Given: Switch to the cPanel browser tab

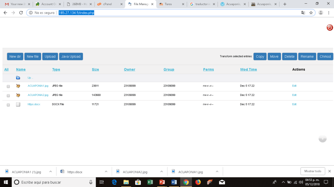Looking at the screenshot, I should (107, 4).
